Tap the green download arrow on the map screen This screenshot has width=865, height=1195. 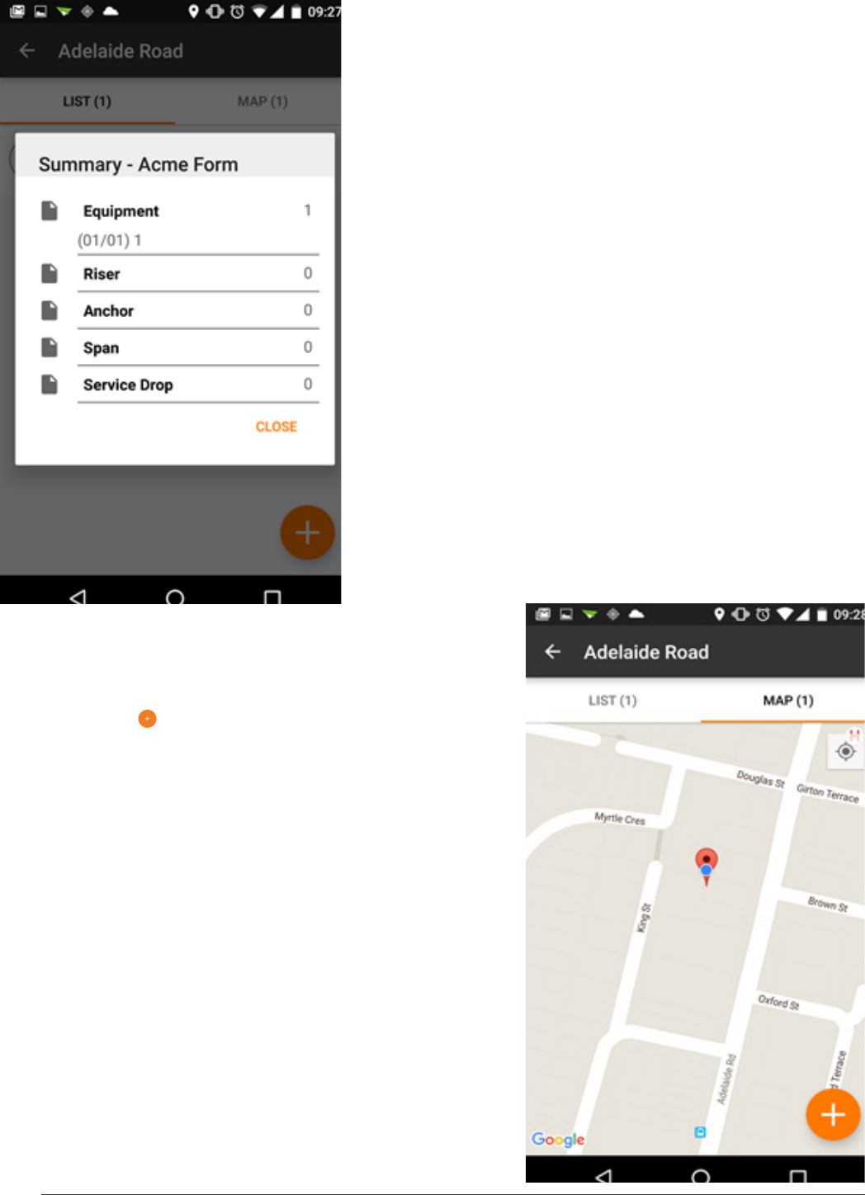[589, 614]
